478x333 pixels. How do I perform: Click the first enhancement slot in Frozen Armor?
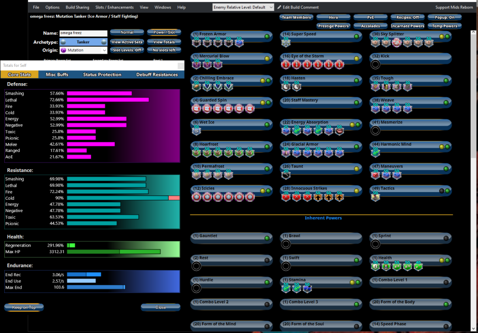click(x=196, y=43)
